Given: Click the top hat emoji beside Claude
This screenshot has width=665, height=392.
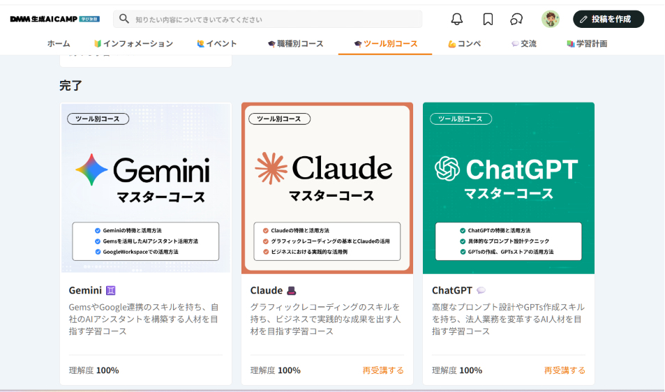Looking at the screenshot, I should (292, 291).
